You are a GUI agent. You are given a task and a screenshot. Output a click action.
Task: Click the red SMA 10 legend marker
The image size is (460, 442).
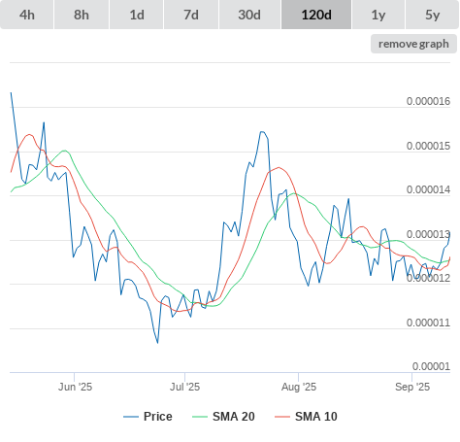(x=282, y=417)
